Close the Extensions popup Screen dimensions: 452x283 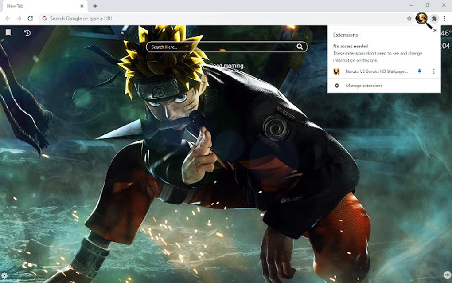[x=435, y=30]
